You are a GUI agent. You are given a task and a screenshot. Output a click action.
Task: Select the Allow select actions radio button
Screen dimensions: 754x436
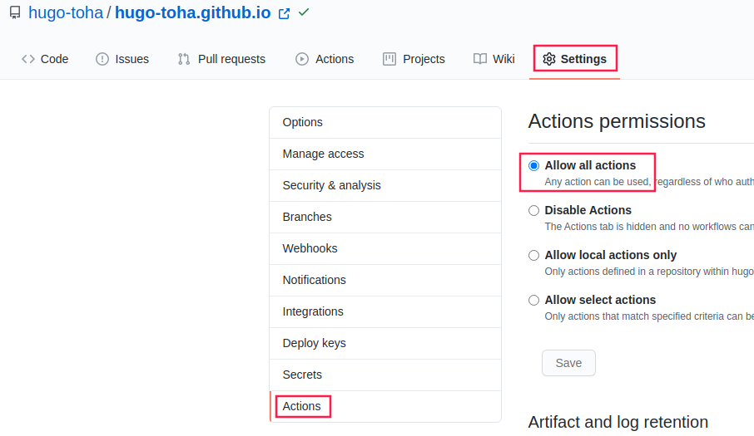pyautogui.click(x=534, y=300)
